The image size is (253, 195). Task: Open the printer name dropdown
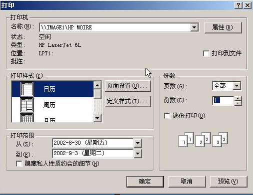[194, 27]
